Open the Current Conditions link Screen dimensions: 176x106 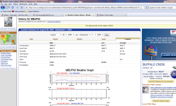(54, 22)
